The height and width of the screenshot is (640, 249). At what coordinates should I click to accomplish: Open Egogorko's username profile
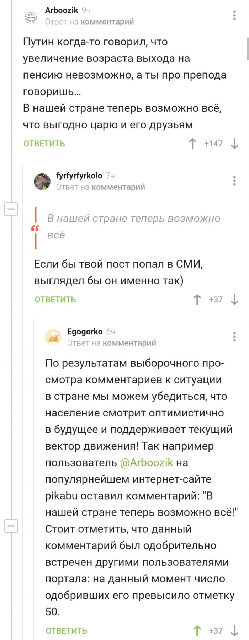coord(85,332)
